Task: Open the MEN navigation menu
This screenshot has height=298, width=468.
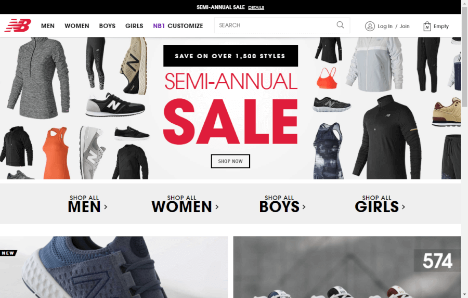Action: coord(48,26)
